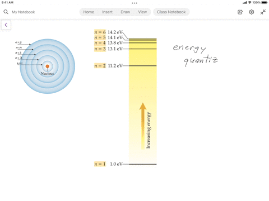Tap the share page icon
269x201 pixels.
240,12
